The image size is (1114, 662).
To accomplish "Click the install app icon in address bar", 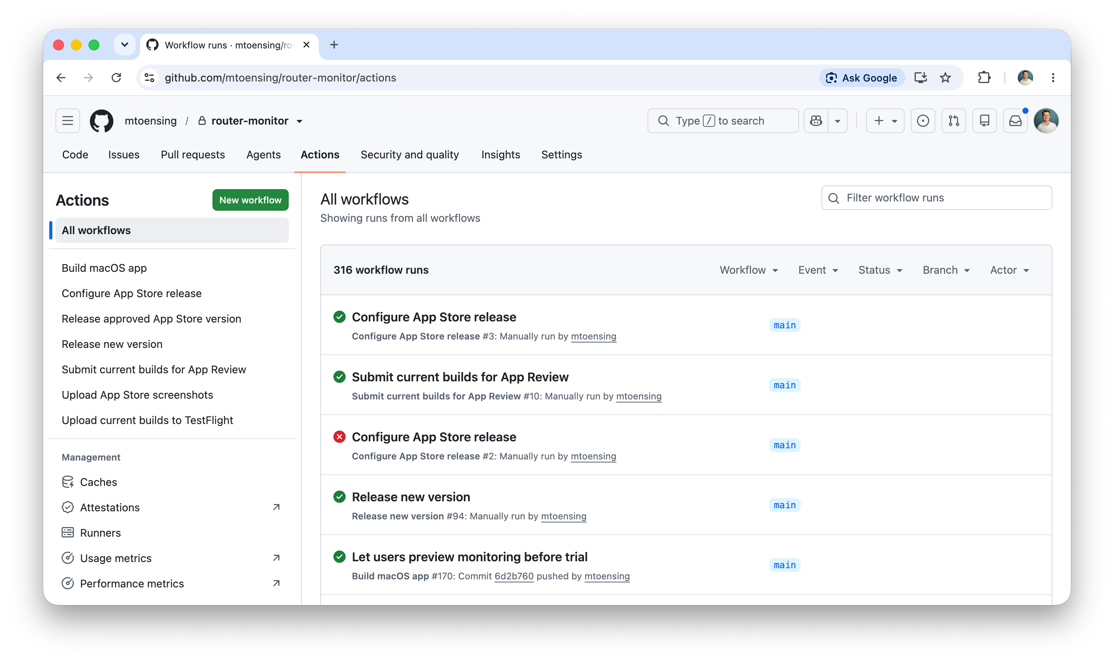I will coord(920,78).
